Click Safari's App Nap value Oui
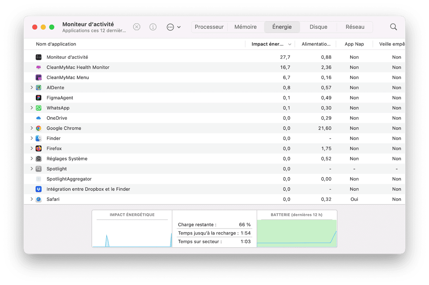Image resolution: width=429 pixels, height=285 pixels. [x=354, y=199]
